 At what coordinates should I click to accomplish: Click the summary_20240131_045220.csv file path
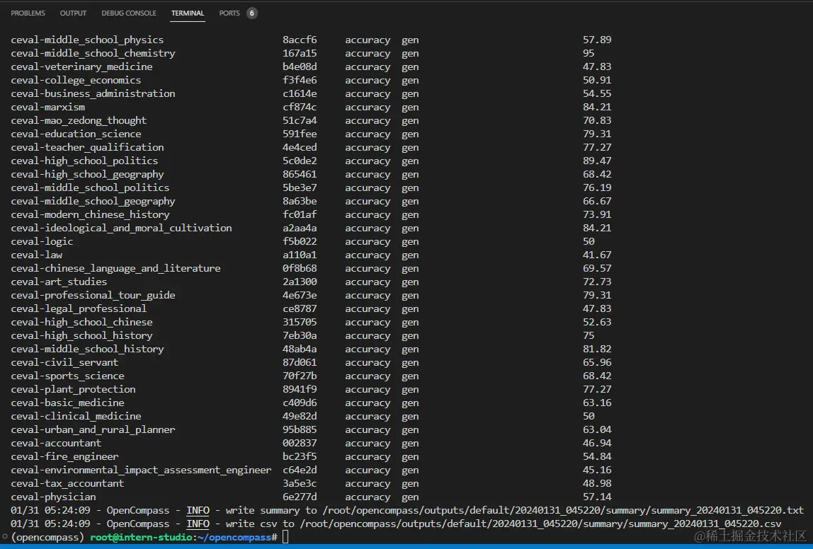pos(540,524)
